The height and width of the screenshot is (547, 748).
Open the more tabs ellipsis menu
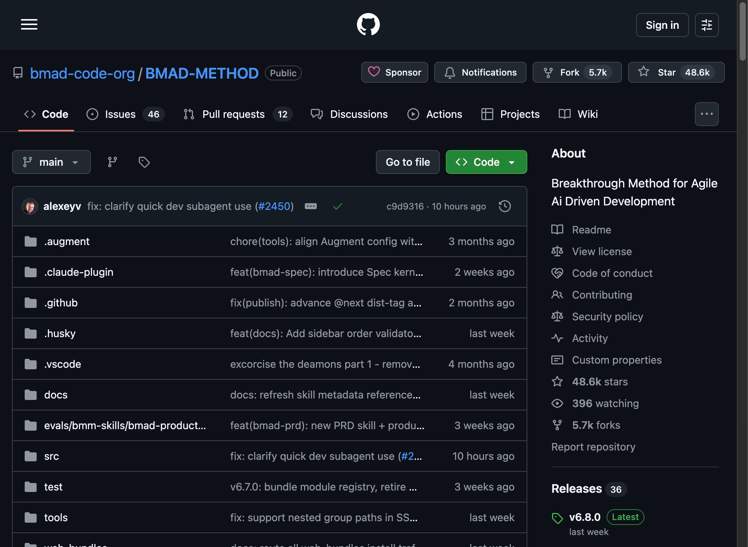coord(706,114)
